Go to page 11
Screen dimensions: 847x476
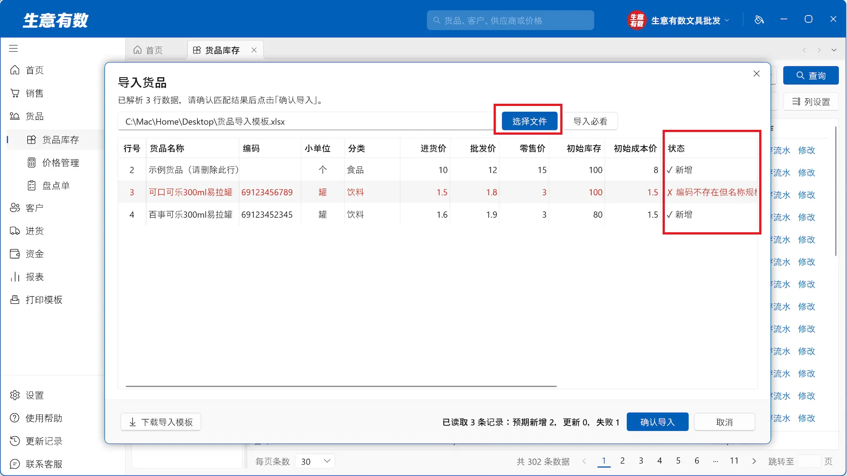734,461
